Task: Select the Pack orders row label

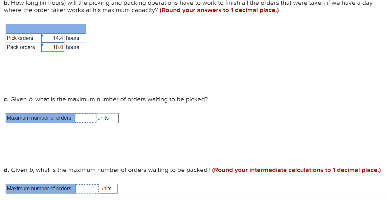Action: 21,47
